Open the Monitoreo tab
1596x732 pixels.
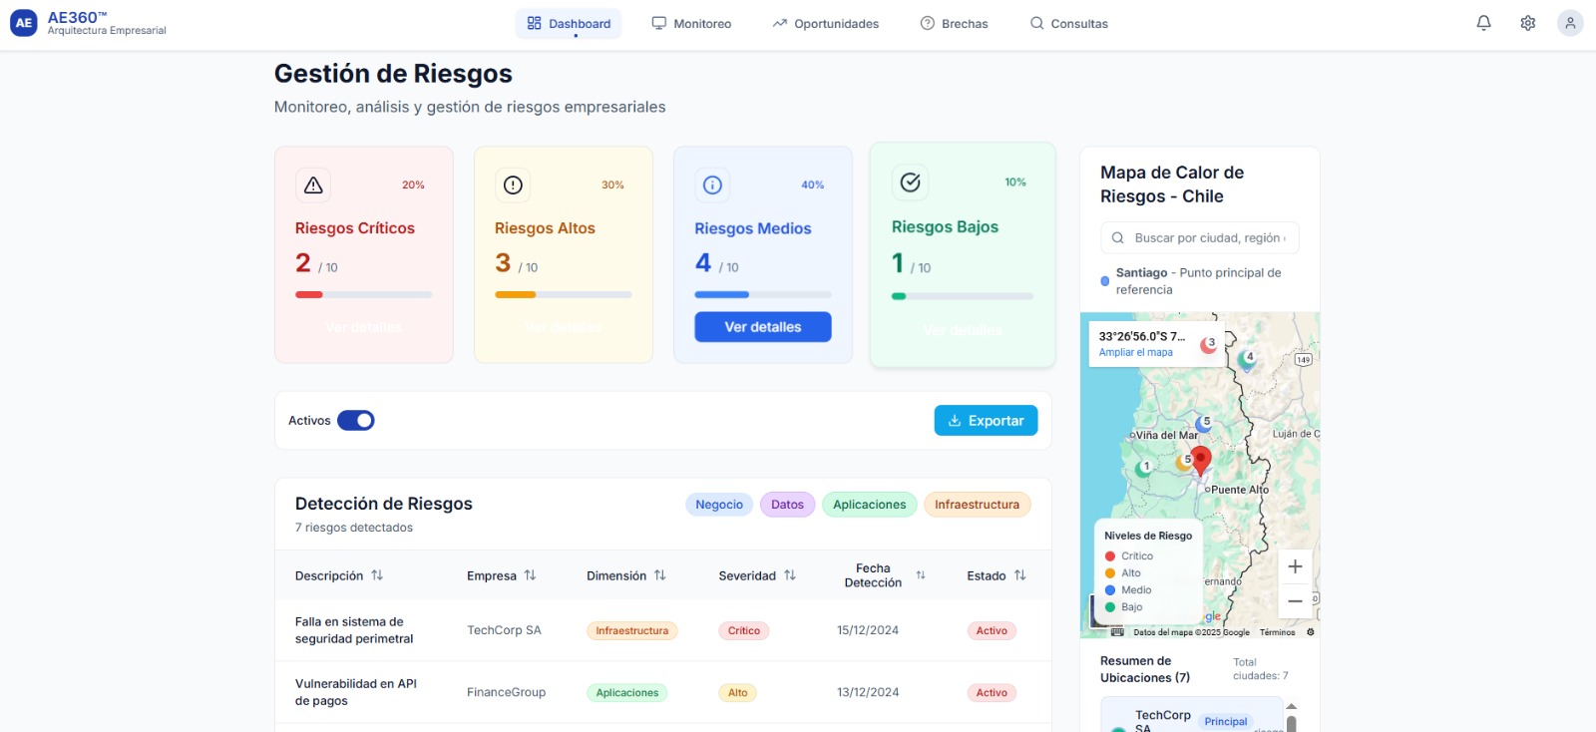pos(691,24)
